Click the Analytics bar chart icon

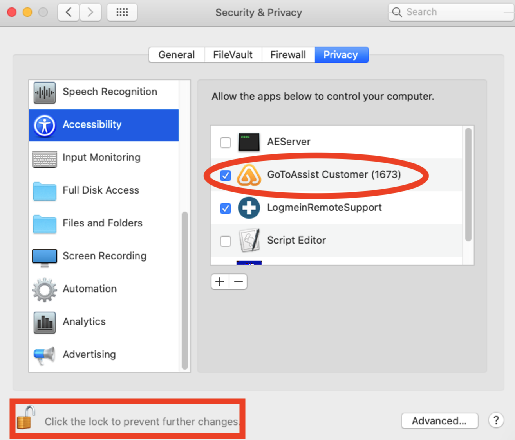pos(44,323)
